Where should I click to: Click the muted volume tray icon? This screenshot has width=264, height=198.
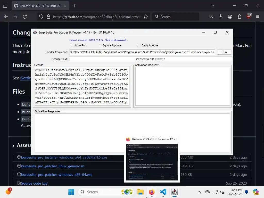tap(222, 192)
